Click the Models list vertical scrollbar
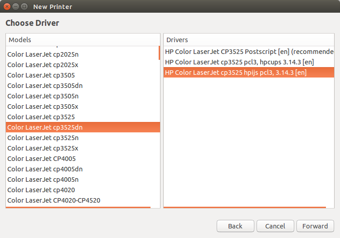The image size is (340, 238). click(x=160, y=53)
